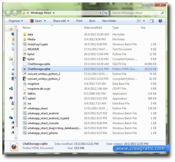Click the refresh icon beside address bar
This screenshot has width=175, height=162.
point(106,13)
